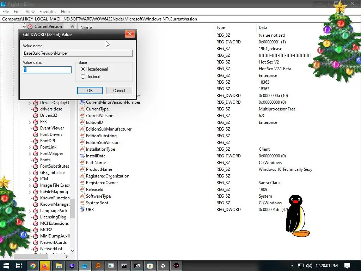
Task: Select the NetworkCards key icon
Action: 36,242
